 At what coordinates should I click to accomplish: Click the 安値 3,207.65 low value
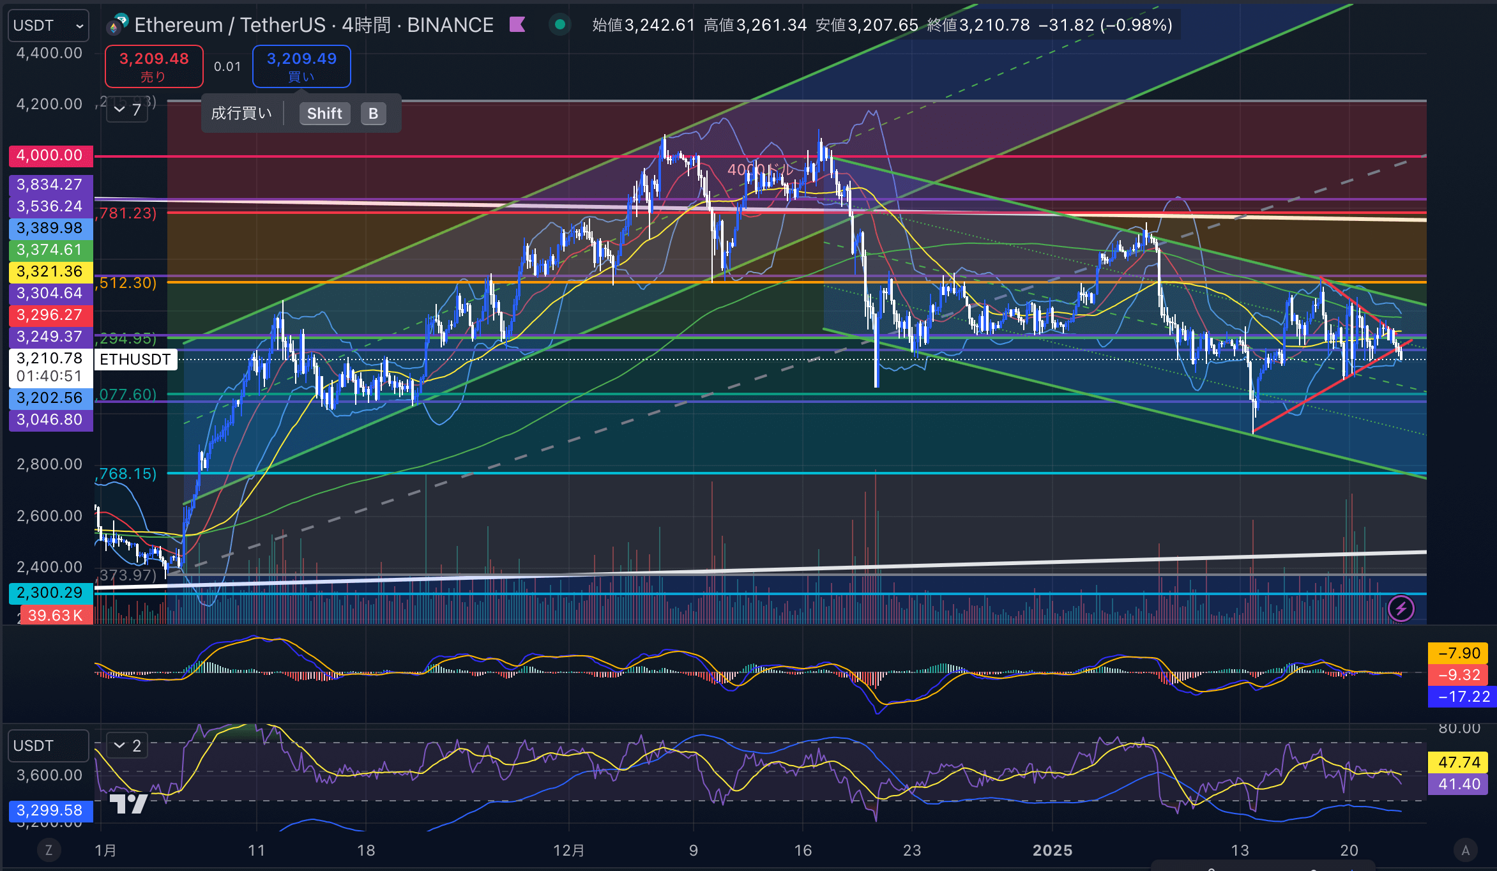867,25
